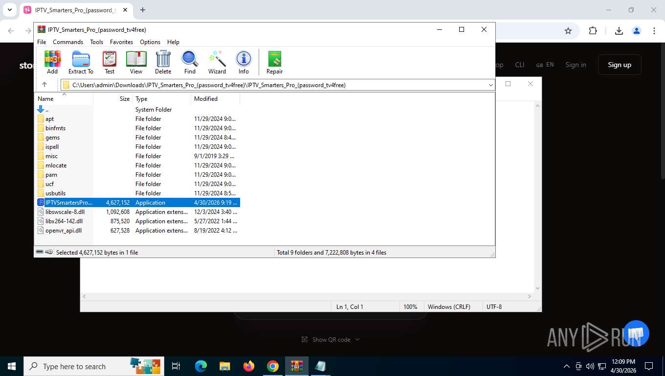Click the View file toolbar icon
The image size is (665, 376).
136,62
